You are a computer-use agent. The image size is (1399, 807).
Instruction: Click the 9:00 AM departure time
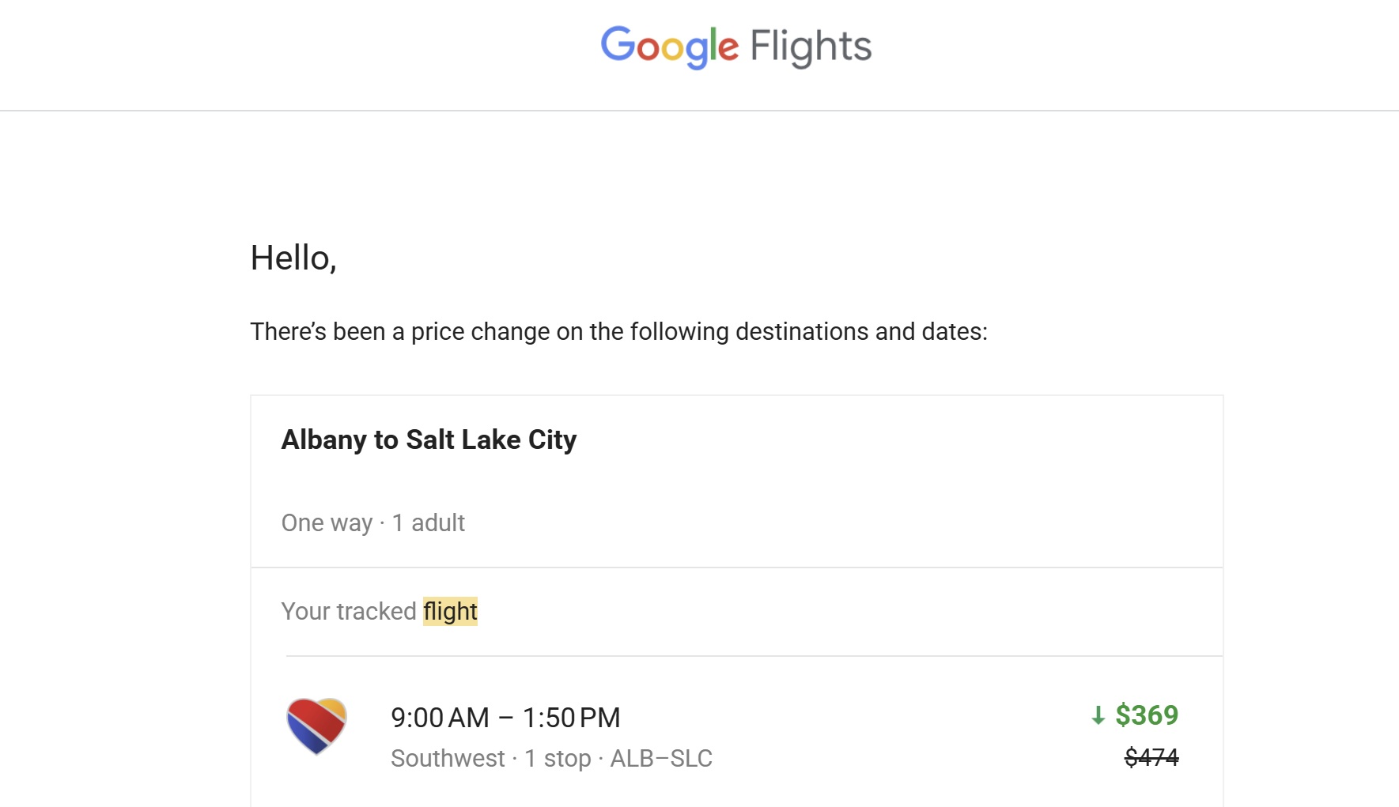(440, 718)
